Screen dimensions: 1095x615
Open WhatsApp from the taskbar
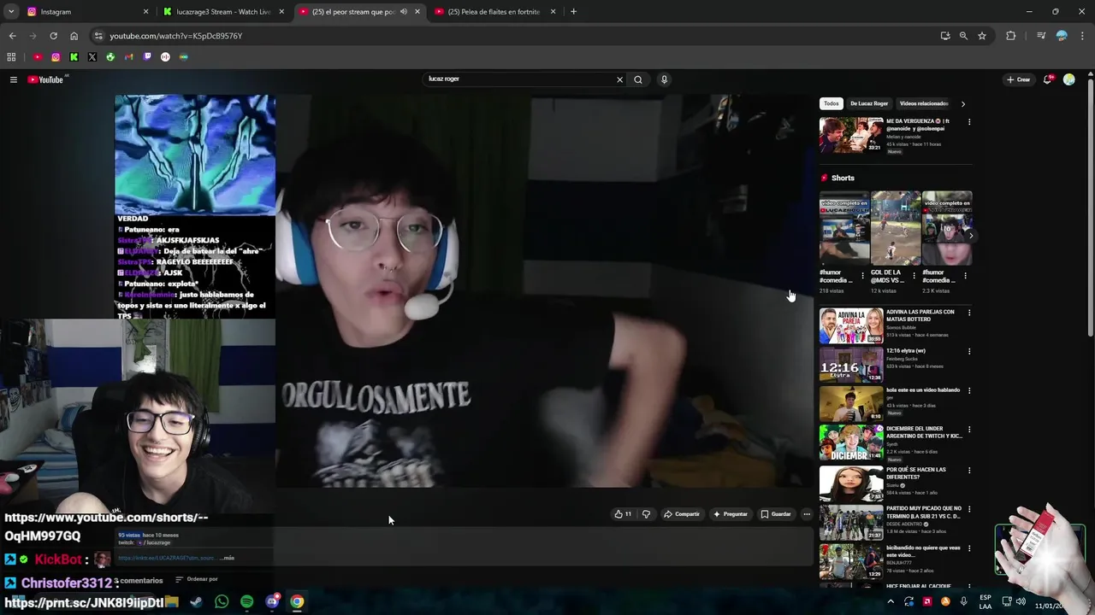(x=222, y=601)
